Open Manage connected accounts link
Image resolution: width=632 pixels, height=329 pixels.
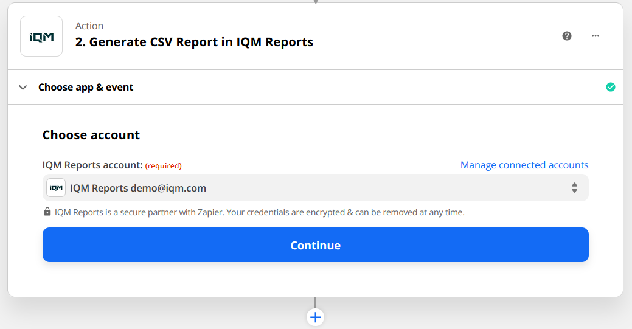pos(524,165)
